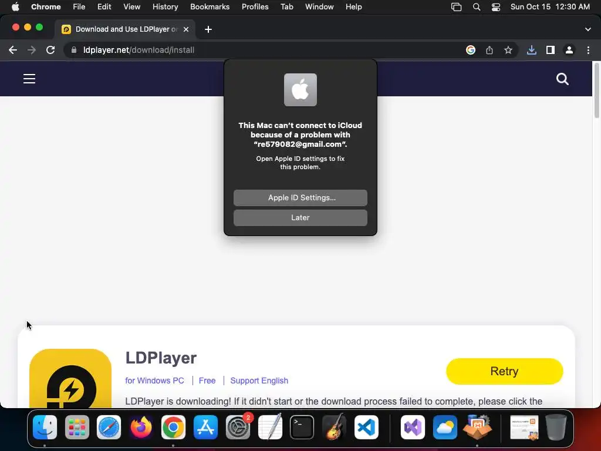The width and height of the screenshot is (601, 451).
Task: Open Launchpad from the Dock
Action: point(77,428)
